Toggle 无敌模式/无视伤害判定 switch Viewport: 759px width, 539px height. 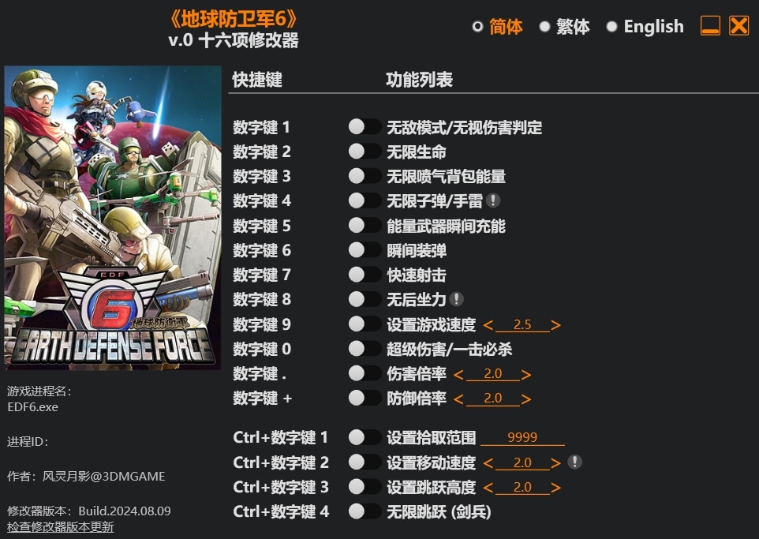click(365, 127)
